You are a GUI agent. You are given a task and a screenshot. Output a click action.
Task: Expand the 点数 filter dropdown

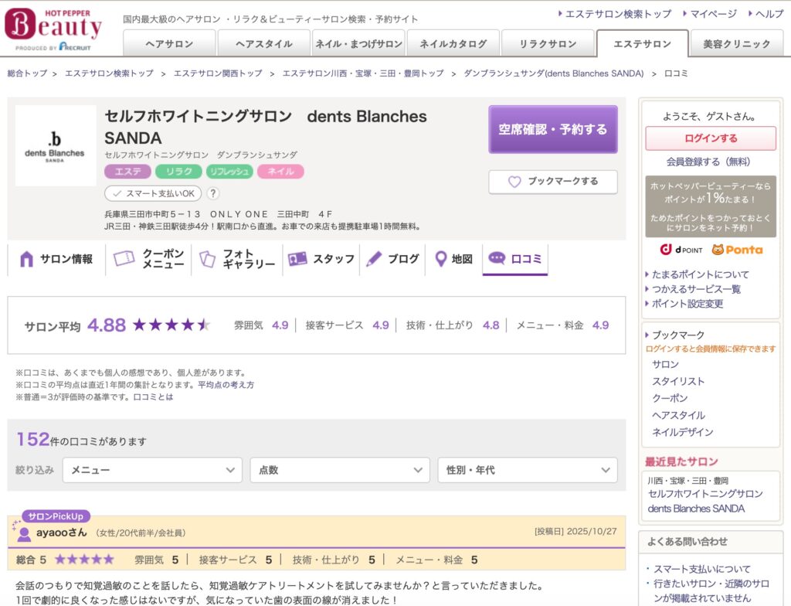[338, 469]
